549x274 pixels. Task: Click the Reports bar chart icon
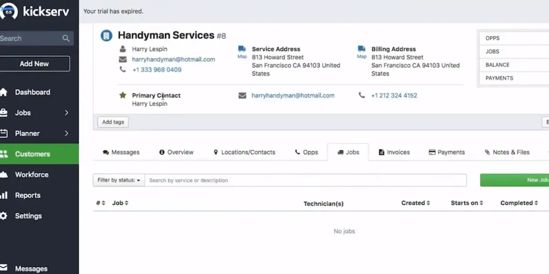[x=4, y=195]
